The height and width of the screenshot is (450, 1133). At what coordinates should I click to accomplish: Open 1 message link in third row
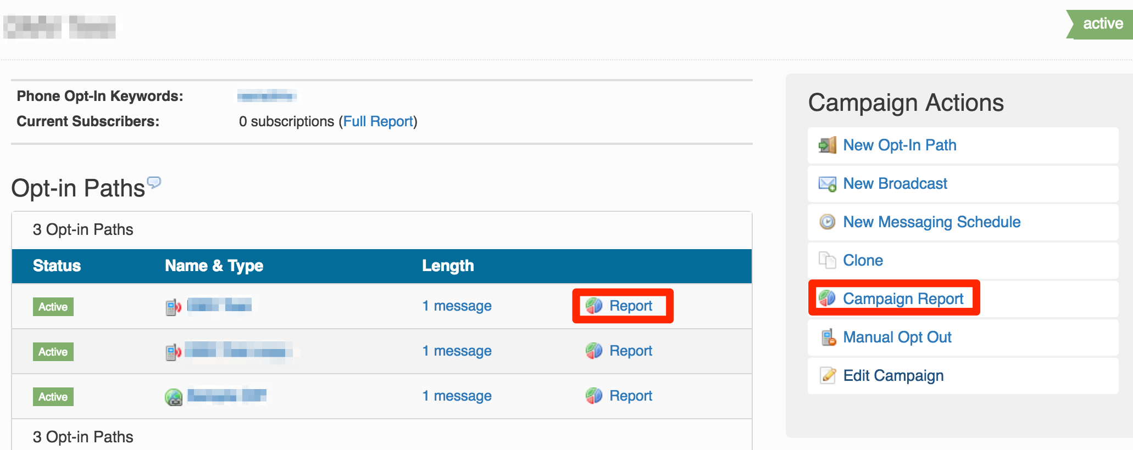click(457, 396)
